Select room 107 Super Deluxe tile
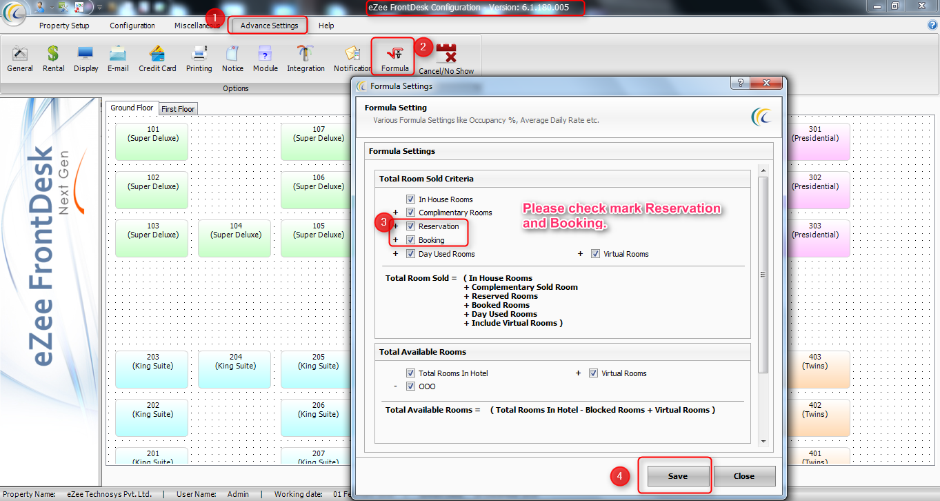The image size is (940, 501). [317, 141]
